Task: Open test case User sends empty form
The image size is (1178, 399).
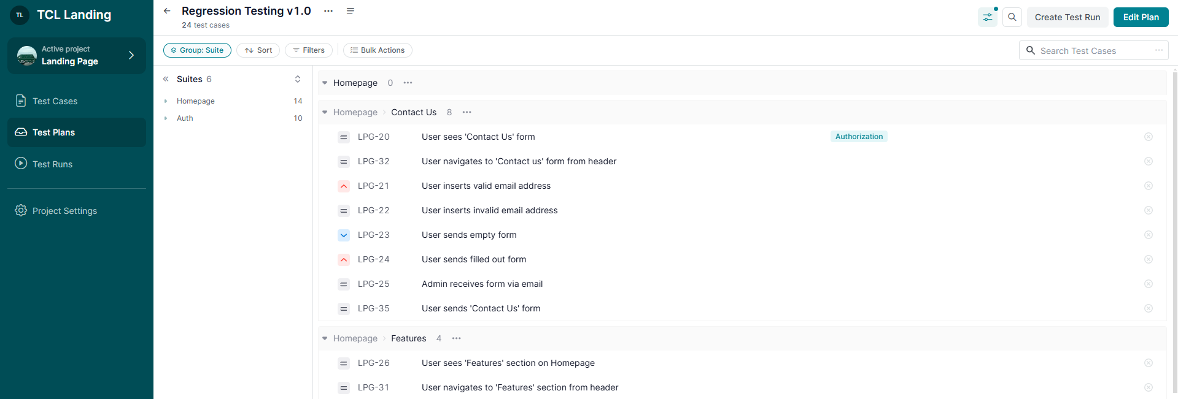Action: click(469, 235)
